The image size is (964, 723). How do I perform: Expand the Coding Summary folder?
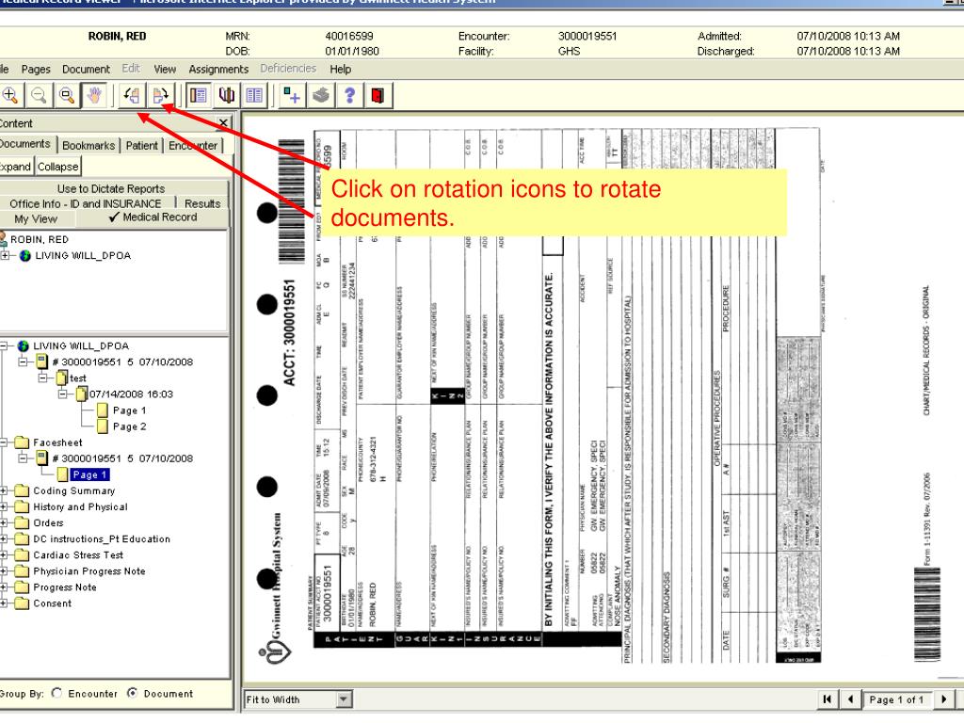(x=3, y=490)
